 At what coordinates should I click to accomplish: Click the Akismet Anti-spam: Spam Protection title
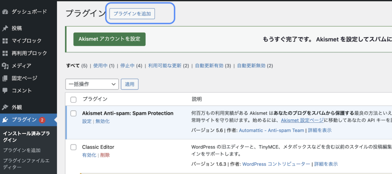click(128, 113)
